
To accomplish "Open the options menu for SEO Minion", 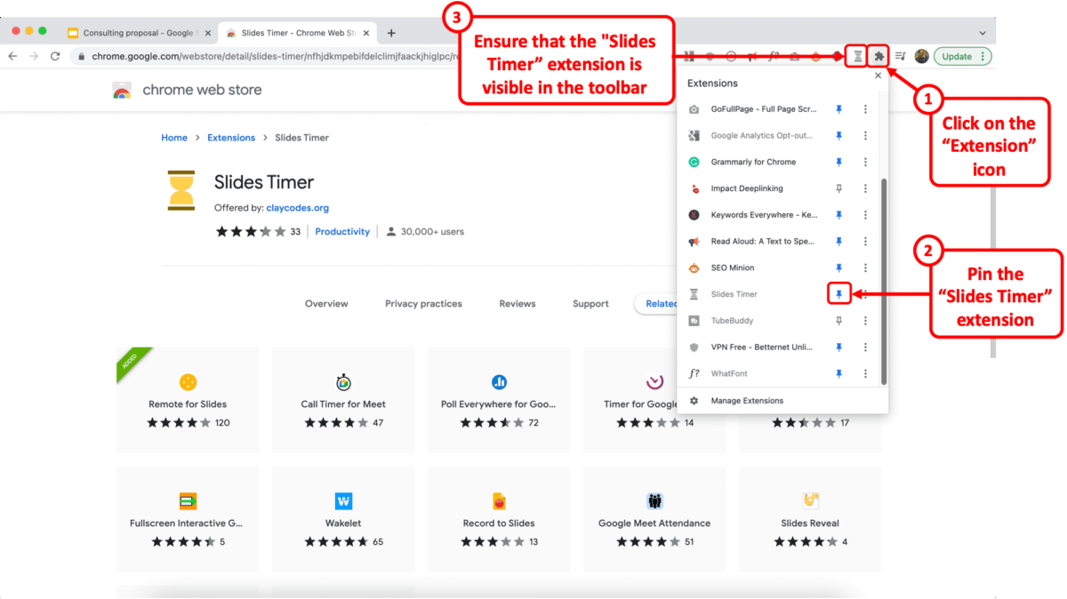I will 867,268.
